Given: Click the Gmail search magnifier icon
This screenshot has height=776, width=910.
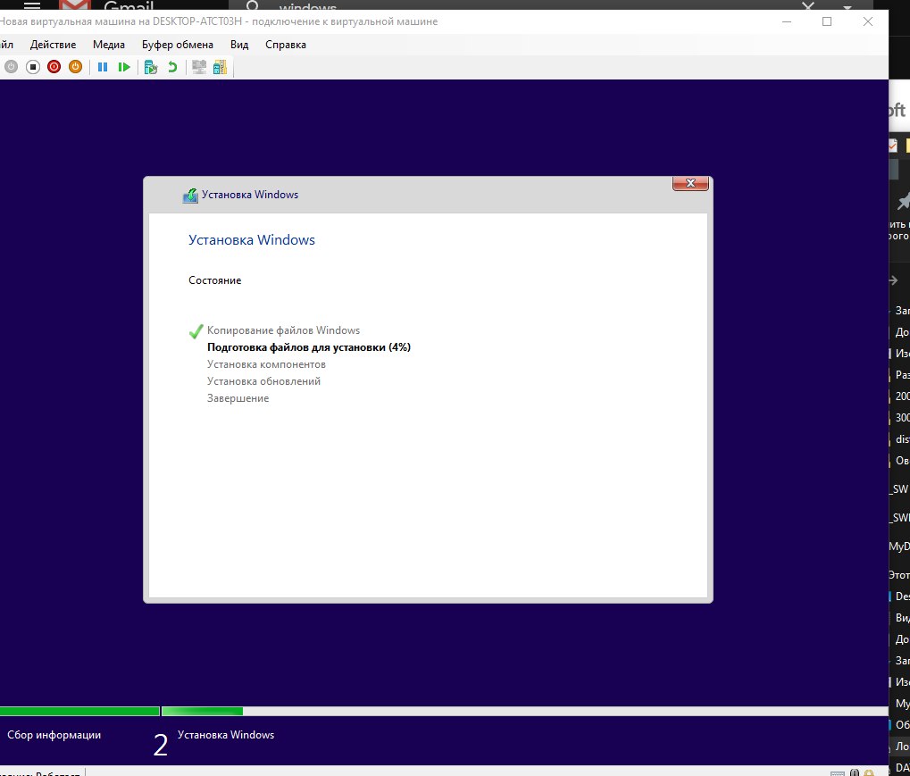Looking at the screenshot, I should coord(253,5).
